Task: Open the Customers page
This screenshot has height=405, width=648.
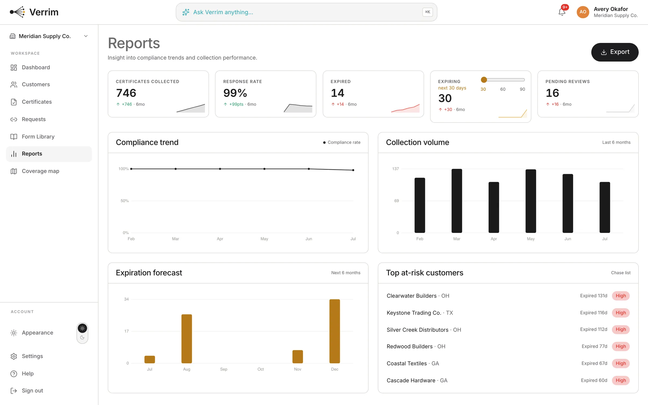Action: coord(49,85)
